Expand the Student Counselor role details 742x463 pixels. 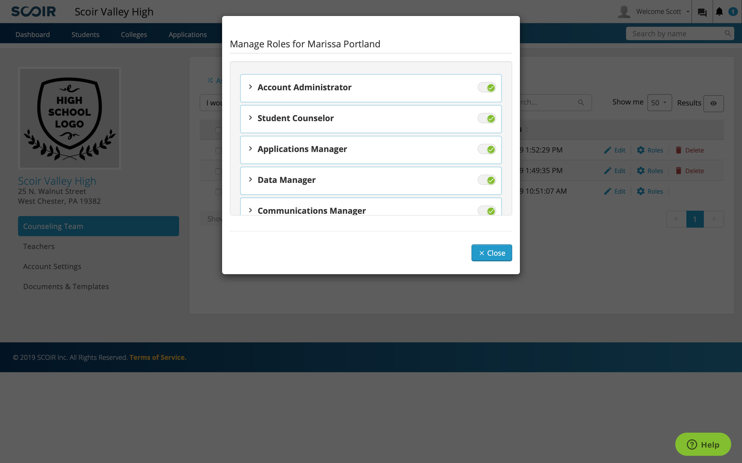point(250,118)
